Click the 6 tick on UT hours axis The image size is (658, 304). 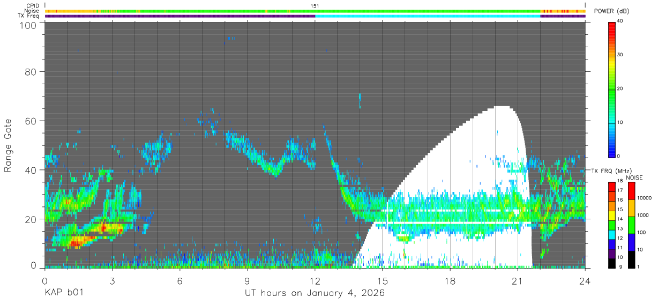click(180, 280)
